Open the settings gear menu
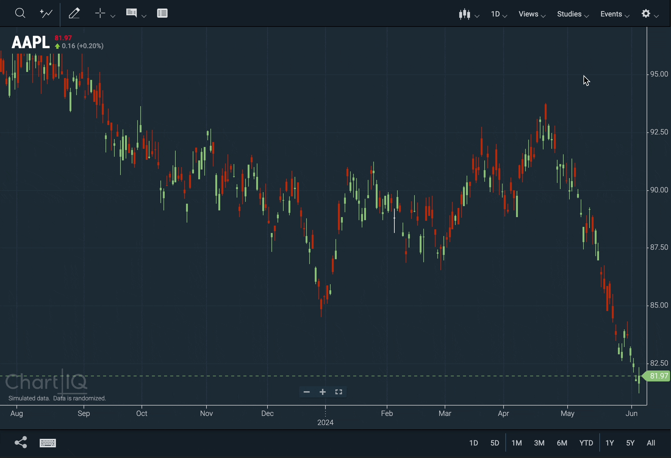This screenshot has height=458, width=671. coord(650,14)
